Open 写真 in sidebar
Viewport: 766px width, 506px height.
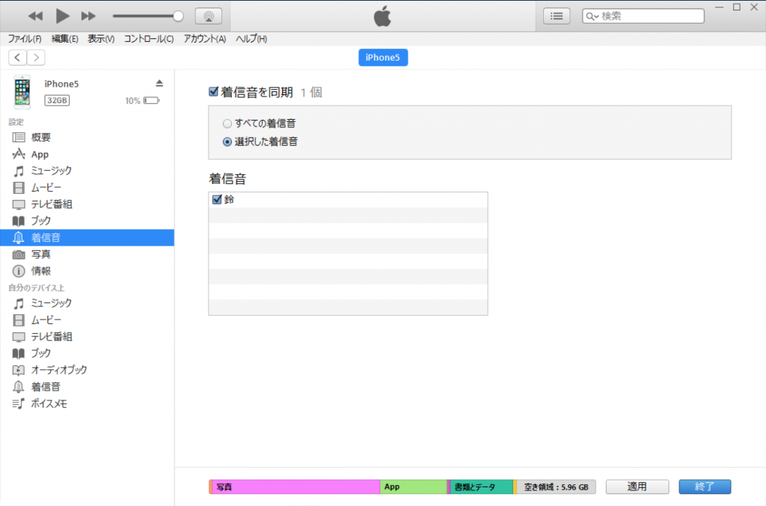pos(87,254)
